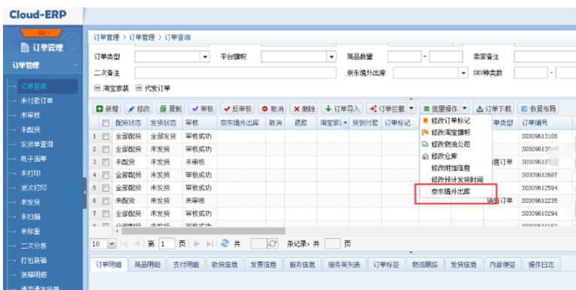This screenshot has width=576, height=290.
Task: Open 波次打印 in the sidebar
Action: pyautogui.click(x=34, y=187)
